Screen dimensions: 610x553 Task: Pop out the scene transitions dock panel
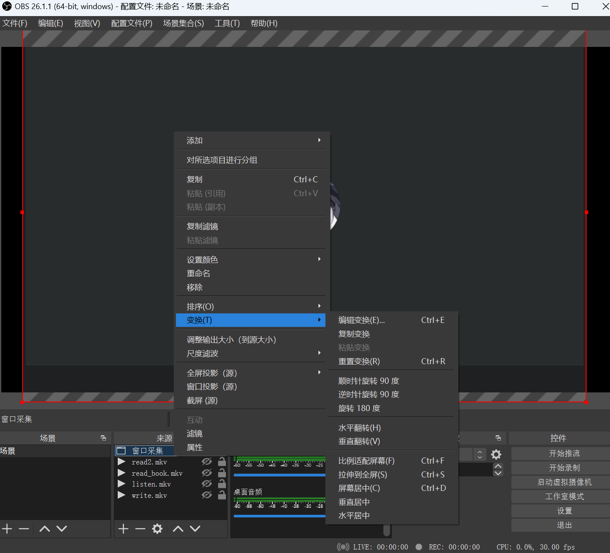pyautogui.click(x=498, y=438)
